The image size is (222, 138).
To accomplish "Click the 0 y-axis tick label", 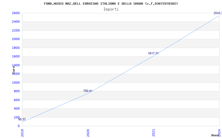I will [x=19, y=126].
